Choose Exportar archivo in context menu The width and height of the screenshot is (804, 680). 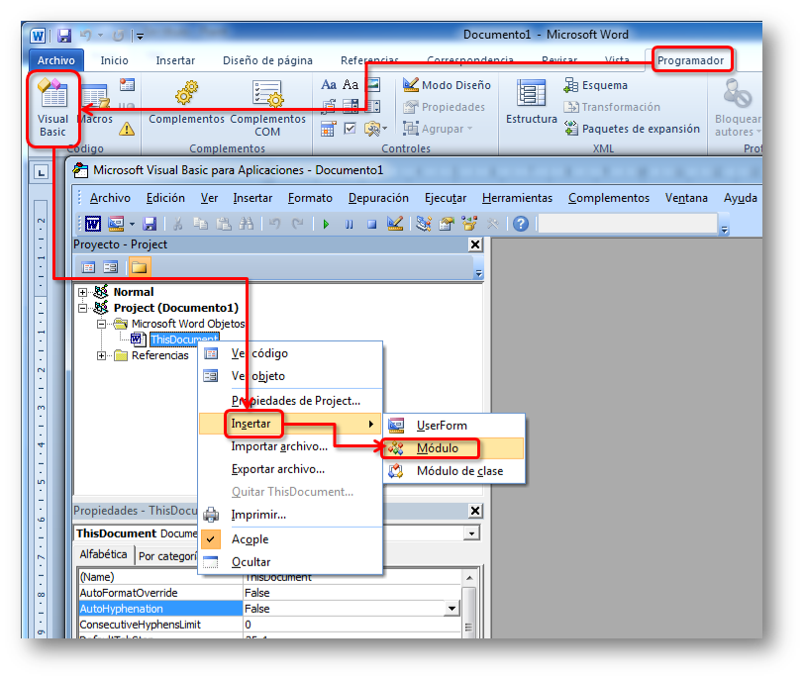click(x=290, y=469)
